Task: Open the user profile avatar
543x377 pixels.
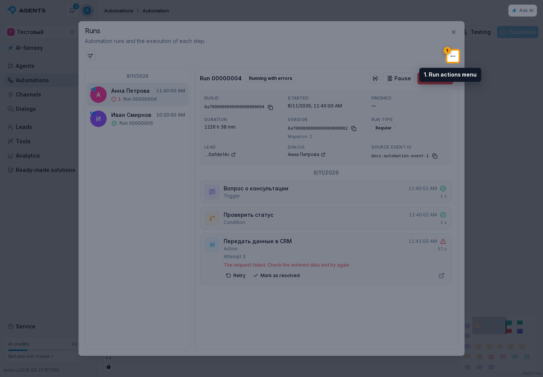Action: pos(87,11)
